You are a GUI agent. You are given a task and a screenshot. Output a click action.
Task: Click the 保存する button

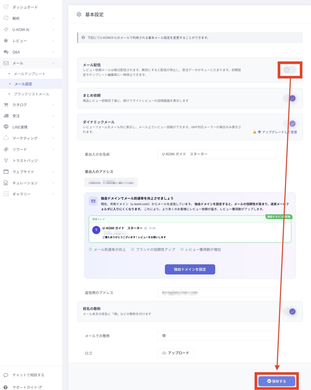(277, 381)
